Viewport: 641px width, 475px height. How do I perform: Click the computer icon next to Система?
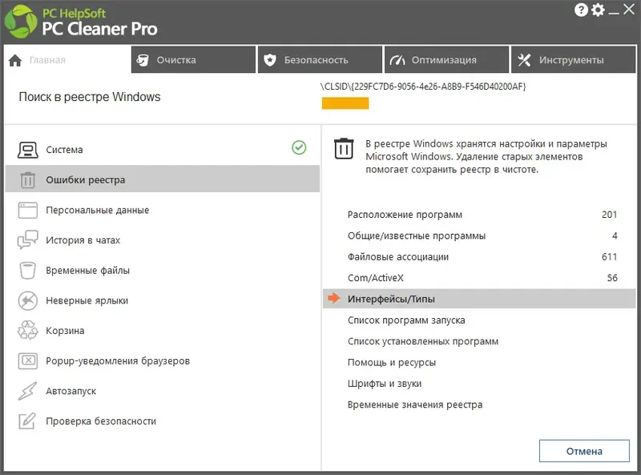pyautogui.click(x=28, y=150)
